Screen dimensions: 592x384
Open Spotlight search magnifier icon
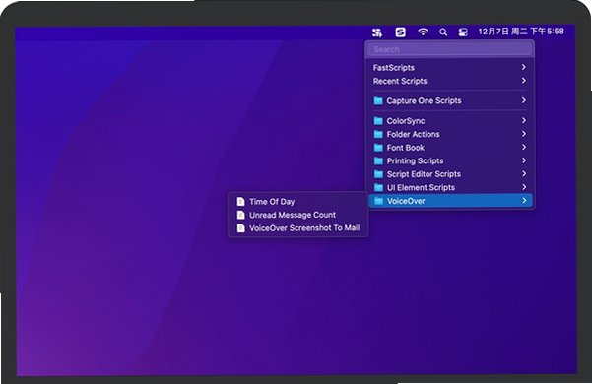click(x=443, y=32)
